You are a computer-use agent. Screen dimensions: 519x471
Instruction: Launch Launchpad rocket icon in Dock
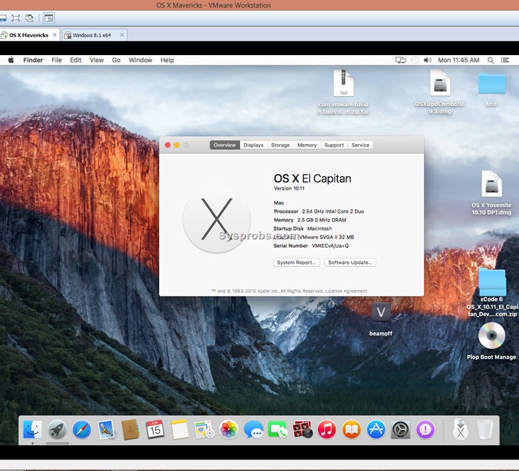coord(57,429)
